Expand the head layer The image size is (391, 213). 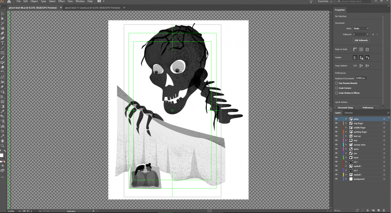[346, 158]
